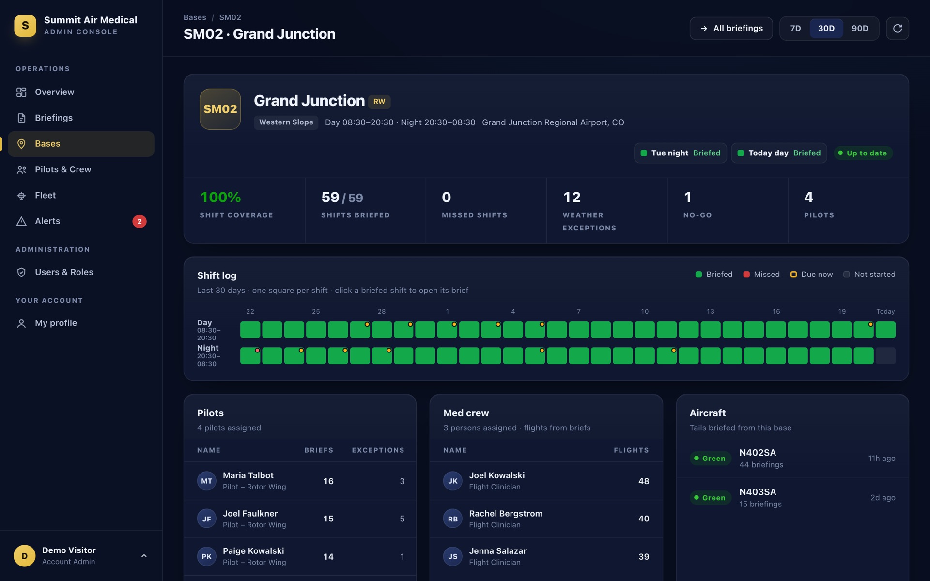Open Pilots & Crew section
Screen dimensions: 930x581
[x=81, y=169]
